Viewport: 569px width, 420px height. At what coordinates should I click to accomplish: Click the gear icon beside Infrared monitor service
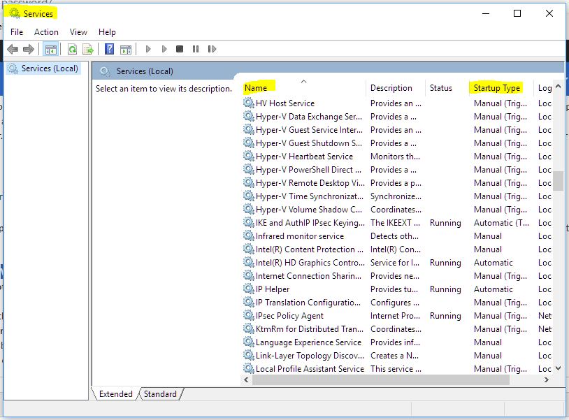[248, 236]
